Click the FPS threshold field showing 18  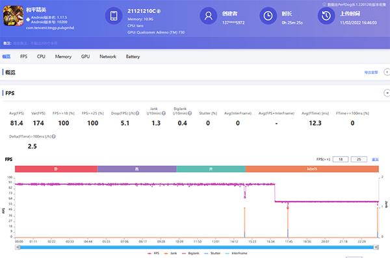pos(341,159)
